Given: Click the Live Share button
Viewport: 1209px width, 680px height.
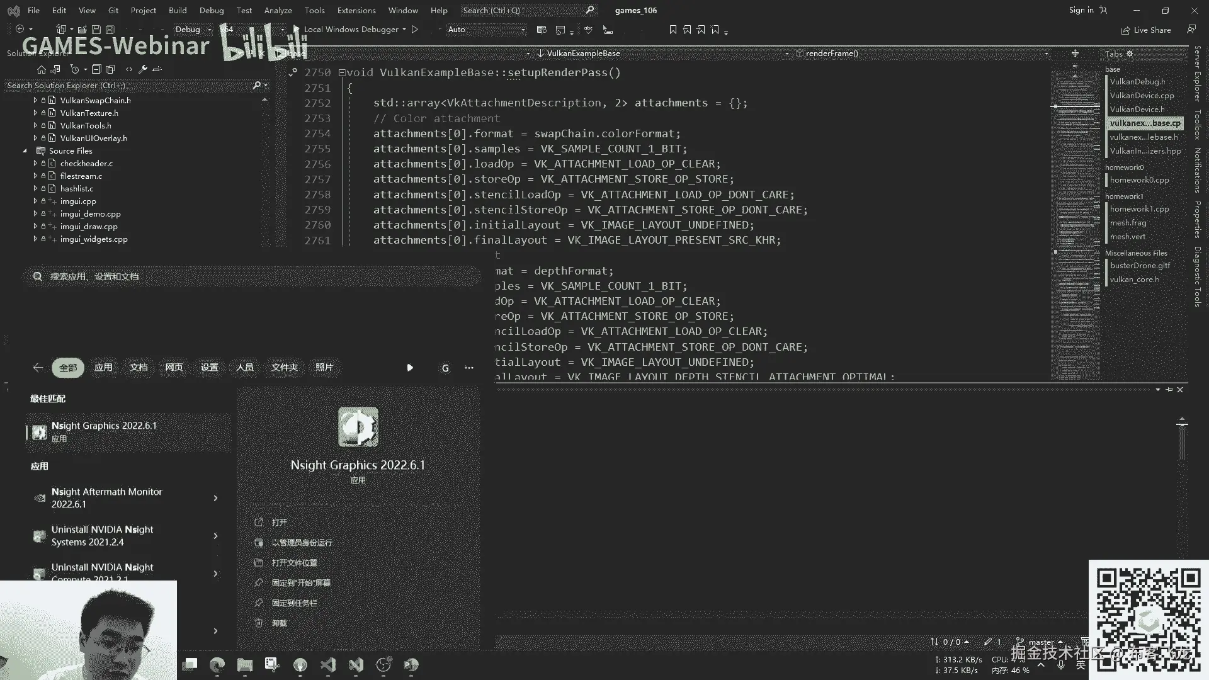Looking at the screenshot, I should click(x=1146, y=30).
